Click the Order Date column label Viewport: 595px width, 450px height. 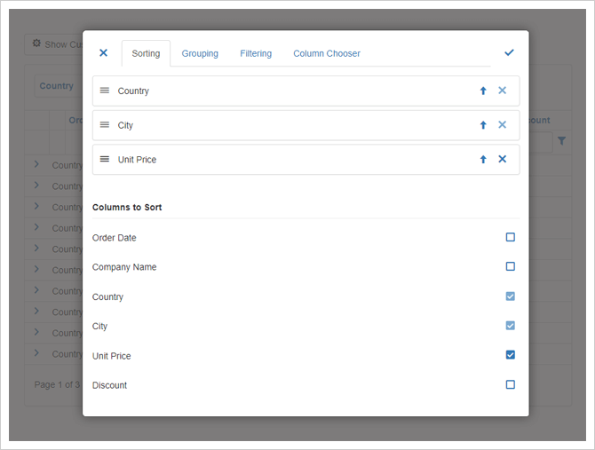tap(115, 238)
